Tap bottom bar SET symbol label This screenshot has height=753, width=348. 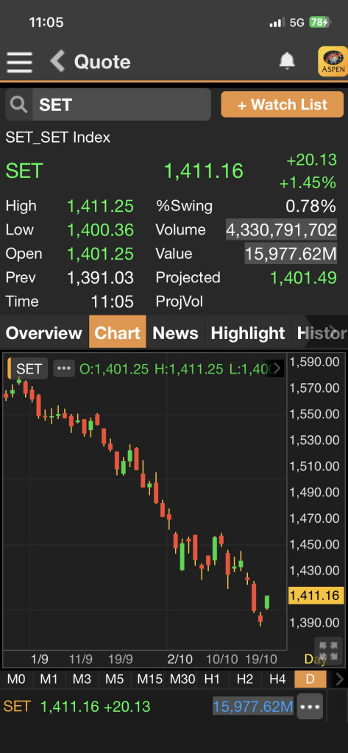(x=17, y=707)
